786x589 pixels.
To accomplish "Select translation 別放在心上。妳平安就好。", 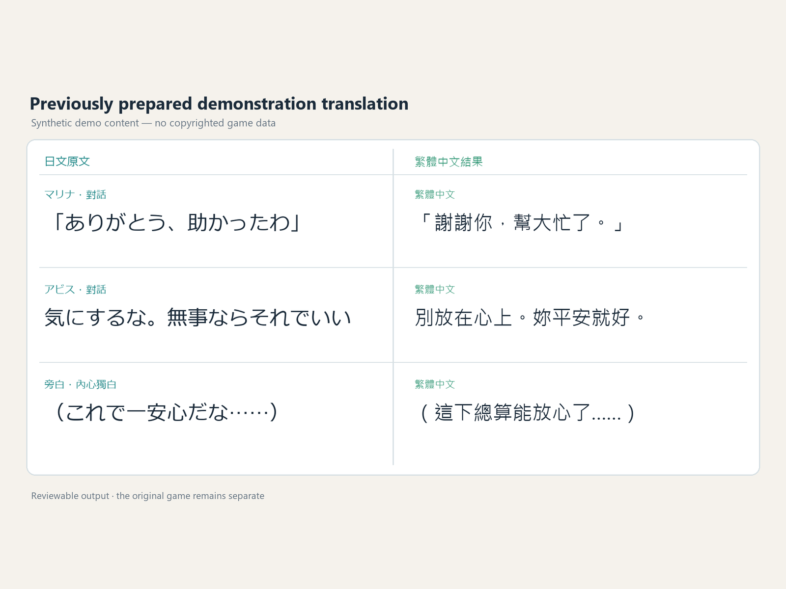I will point(530,318).
